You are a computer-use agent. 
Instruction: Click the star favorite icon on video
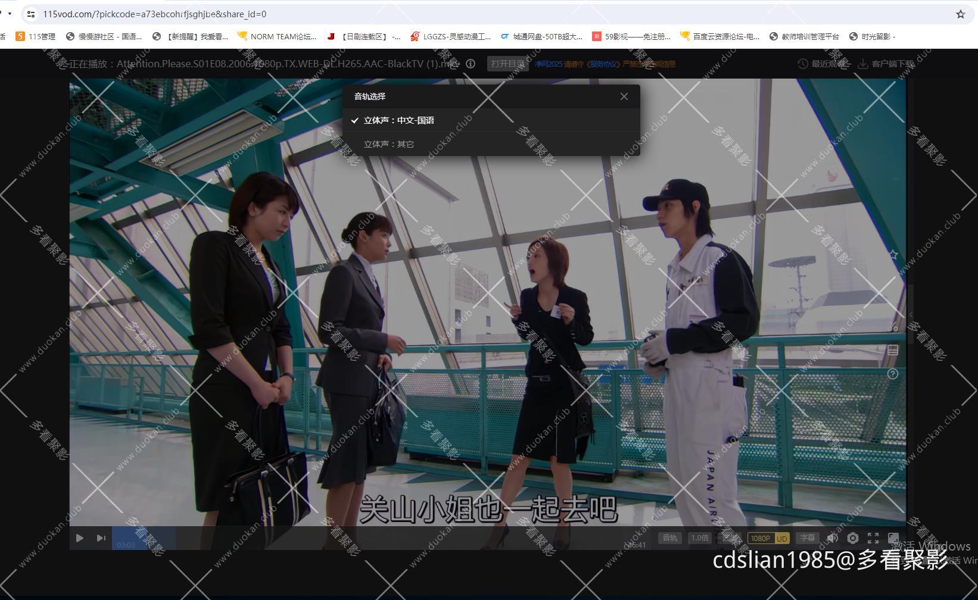click(893, 255)
